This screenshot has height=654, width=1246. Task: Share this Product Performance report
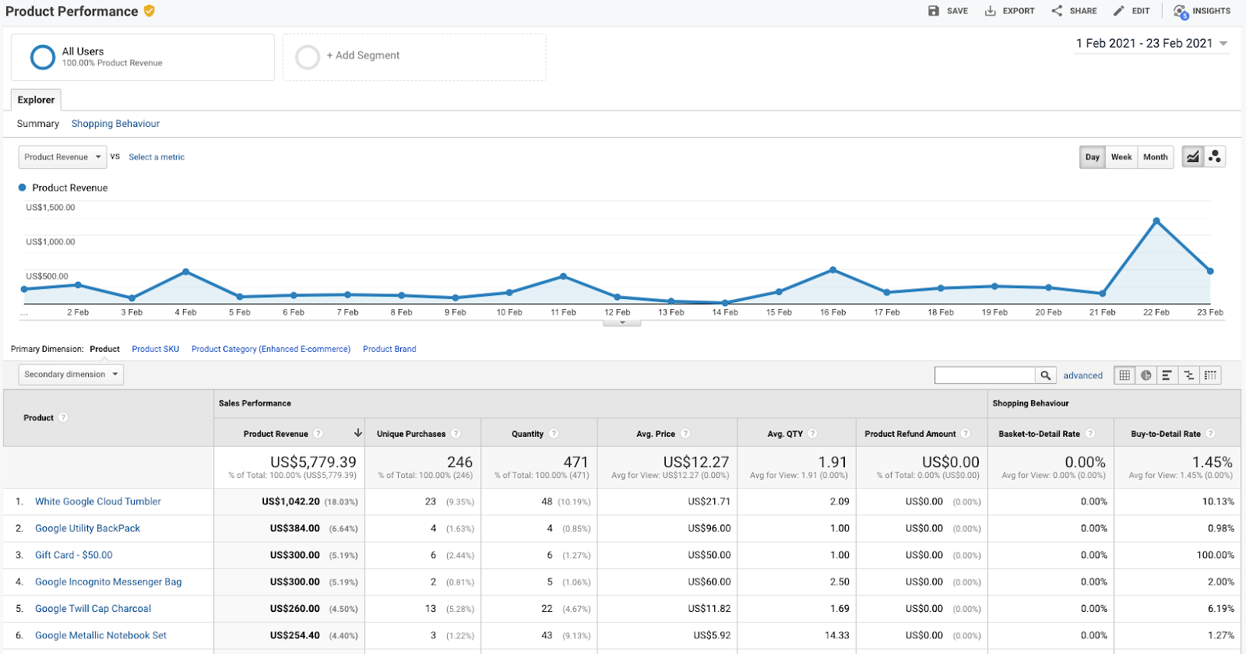[x=1074, y=11]
